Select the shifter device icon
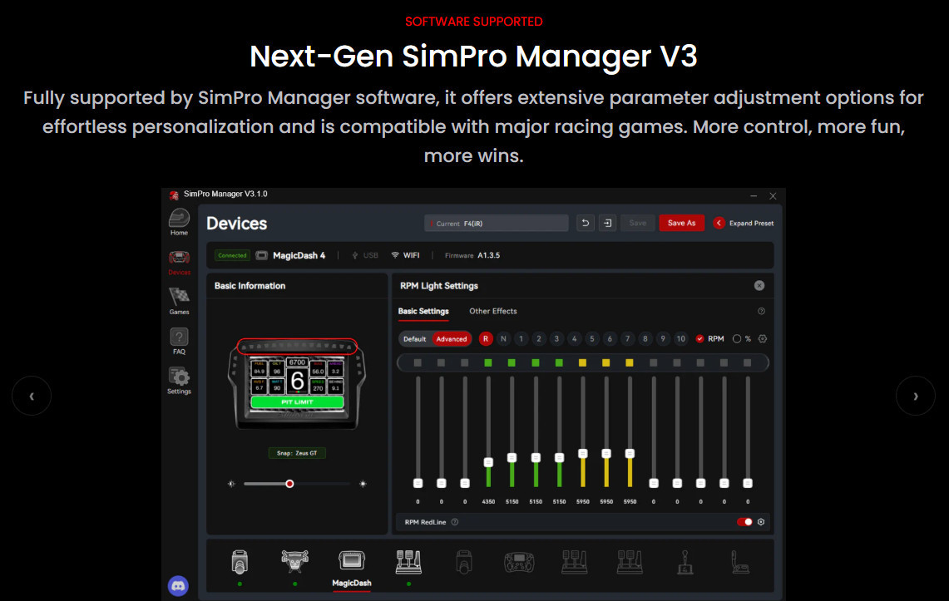949x601 pixels. tap(685, 562)
